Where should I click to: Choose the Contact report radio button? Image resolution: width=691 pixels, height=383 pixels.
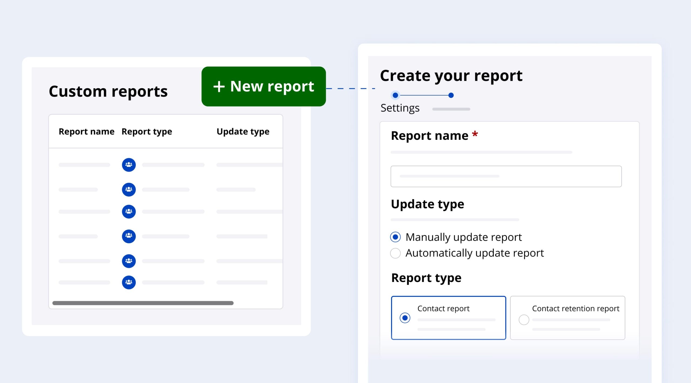tap(405, 318)
